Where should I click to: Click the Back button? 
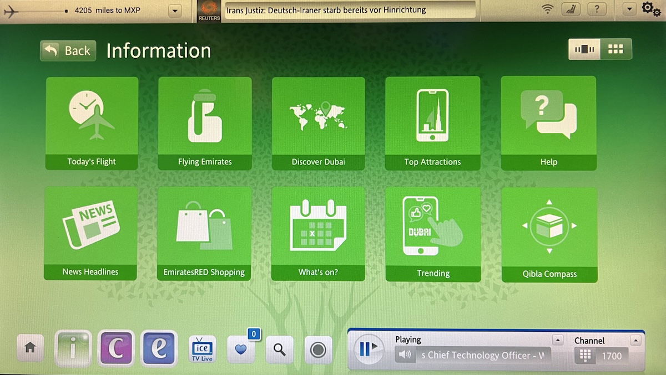pos(68,51)
